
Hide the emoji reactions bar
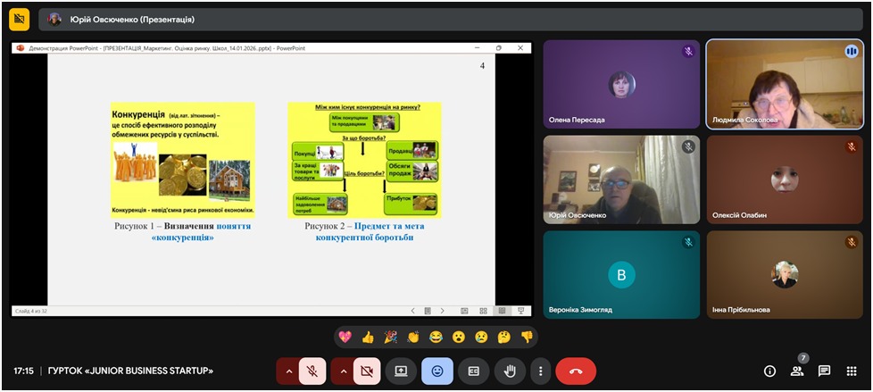pos(437,371)
